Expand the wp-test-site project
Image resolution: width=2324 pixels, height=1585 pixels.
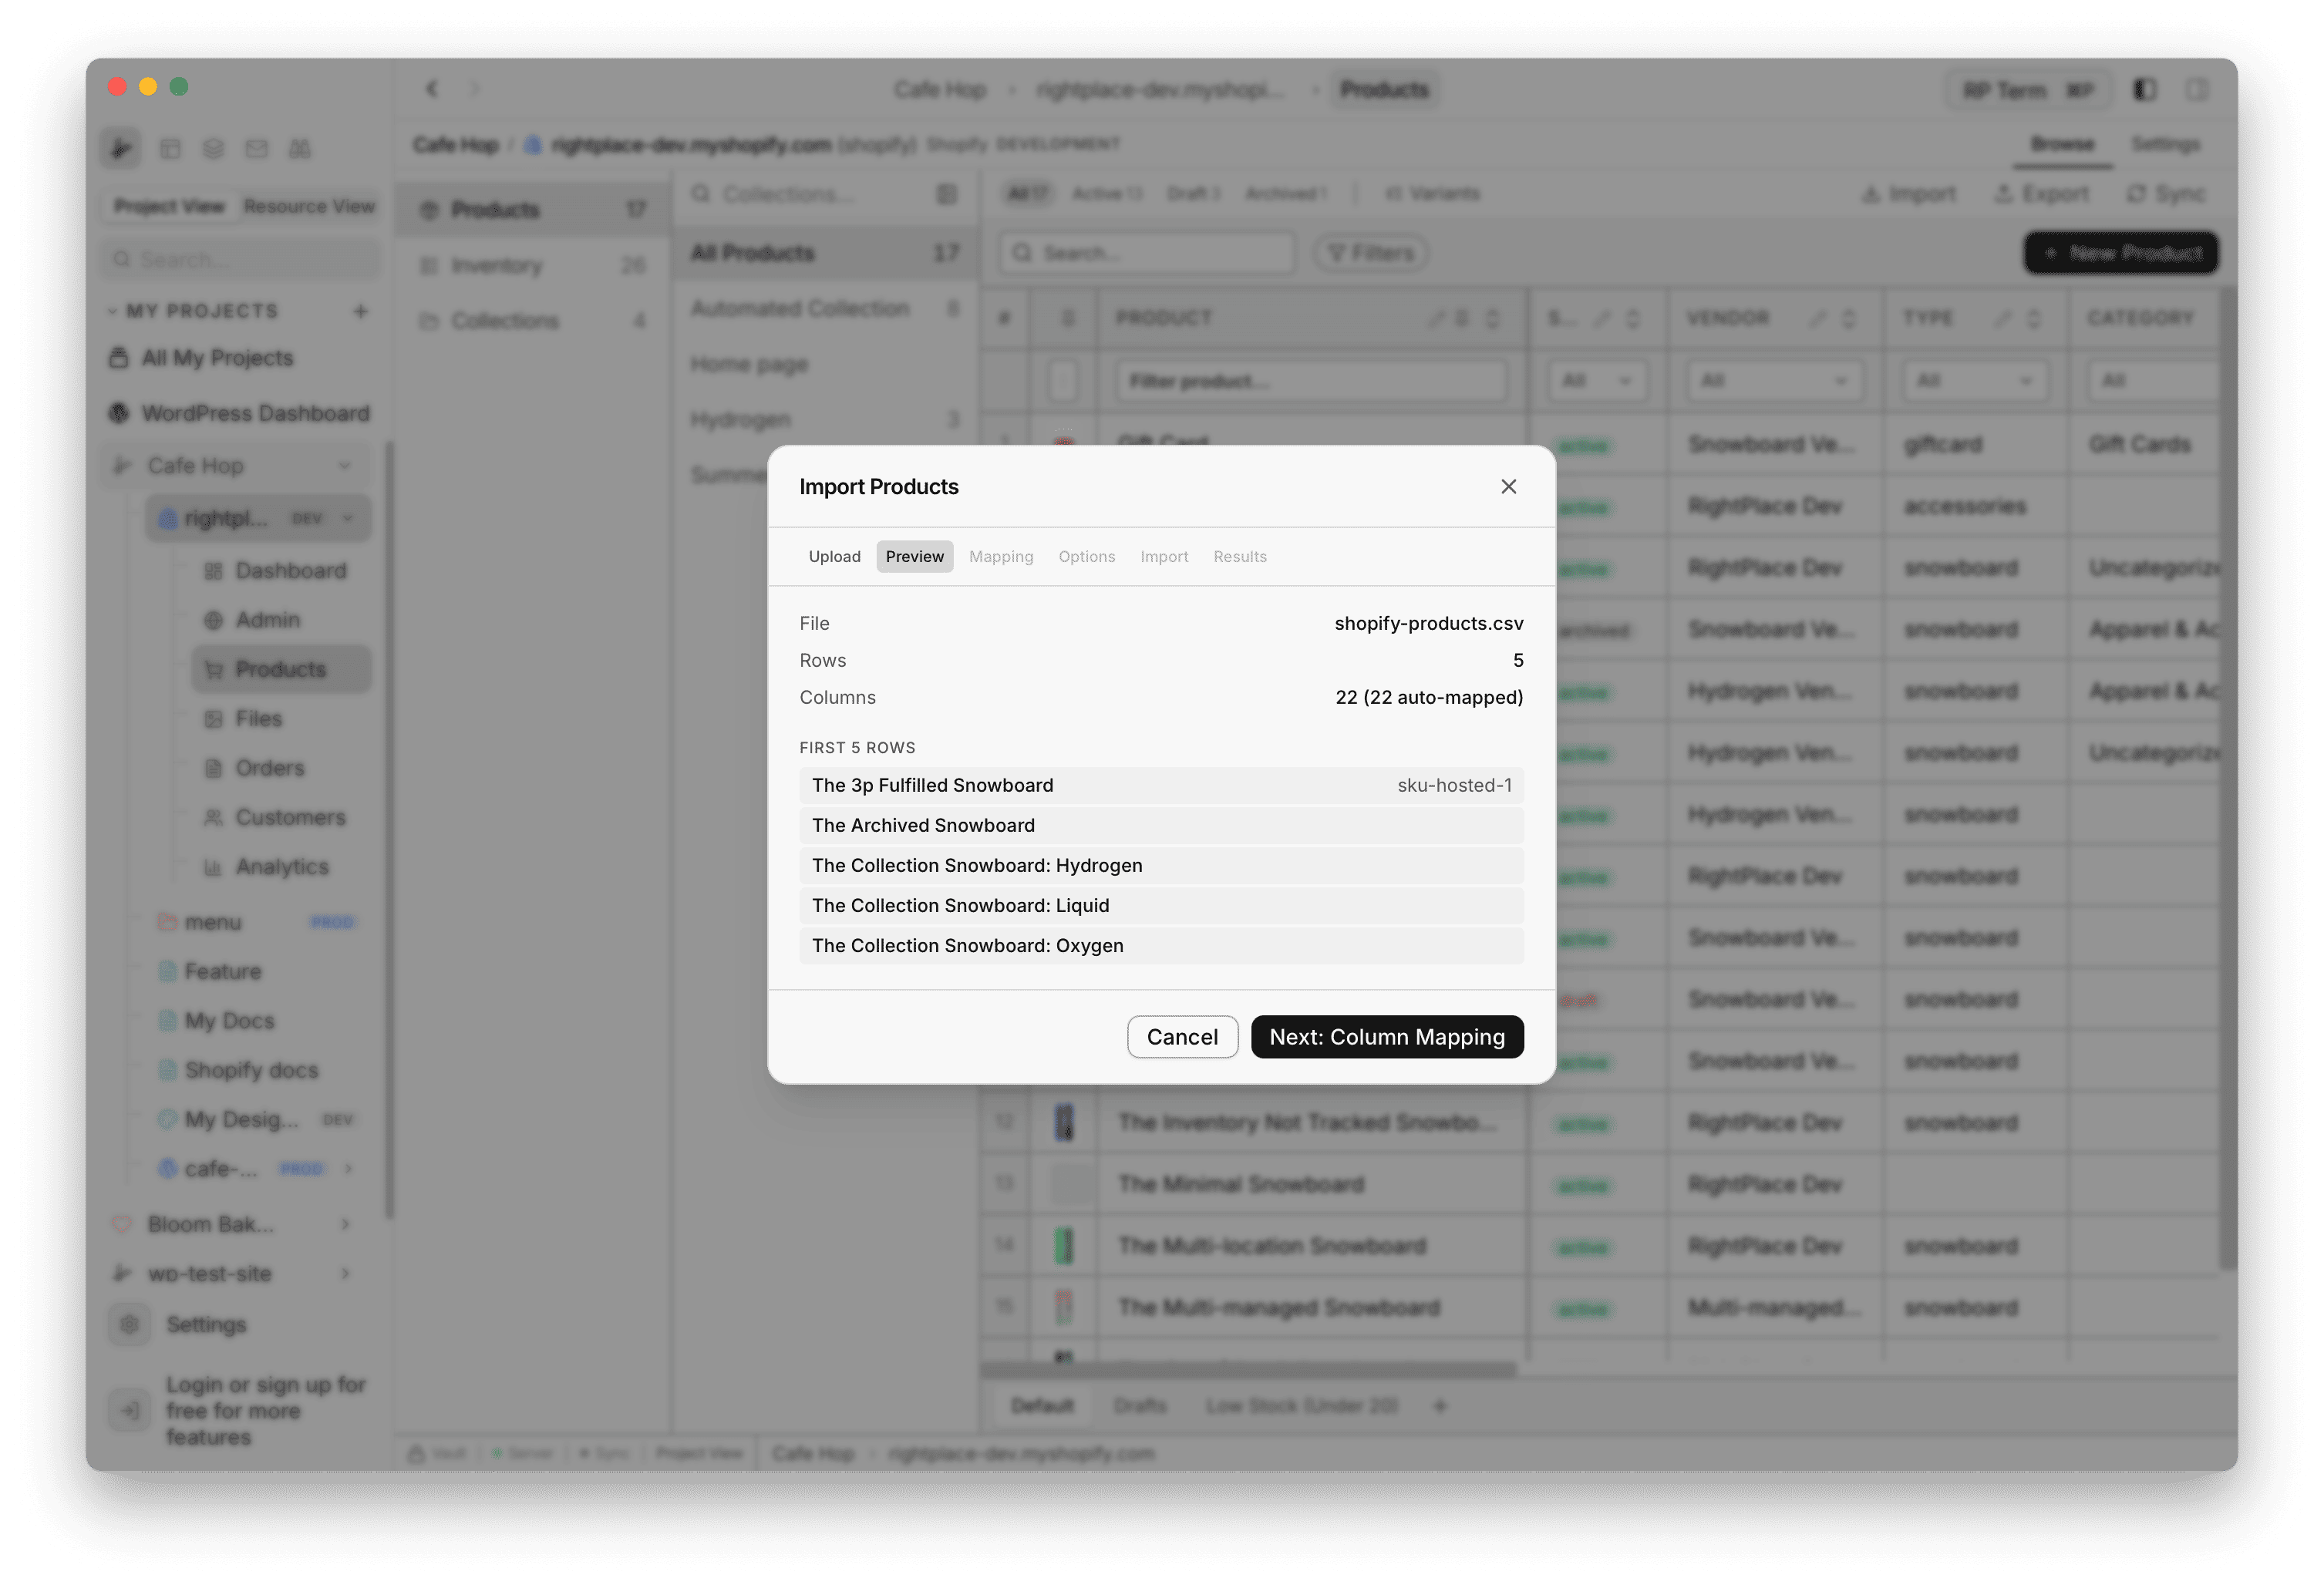click(346, 1273)
